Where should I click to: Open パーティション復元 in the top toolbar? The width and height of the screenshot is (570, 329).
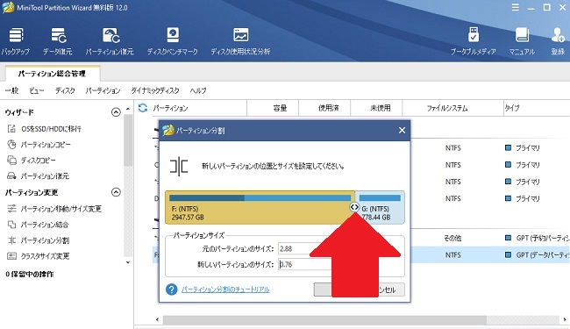tap(110, 41)
